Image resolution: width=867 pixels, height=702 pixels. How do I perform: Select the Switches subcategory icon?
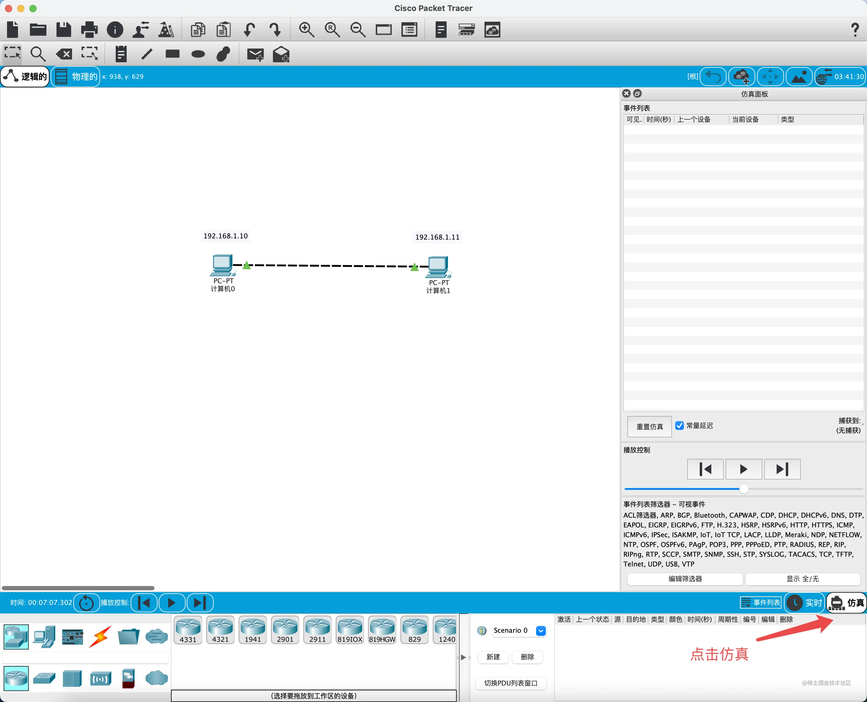[44, 678]
